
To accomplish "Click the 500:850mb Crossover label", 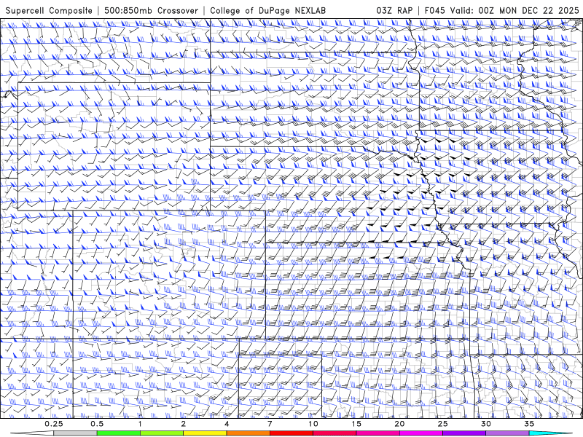I will pos(152,10).
